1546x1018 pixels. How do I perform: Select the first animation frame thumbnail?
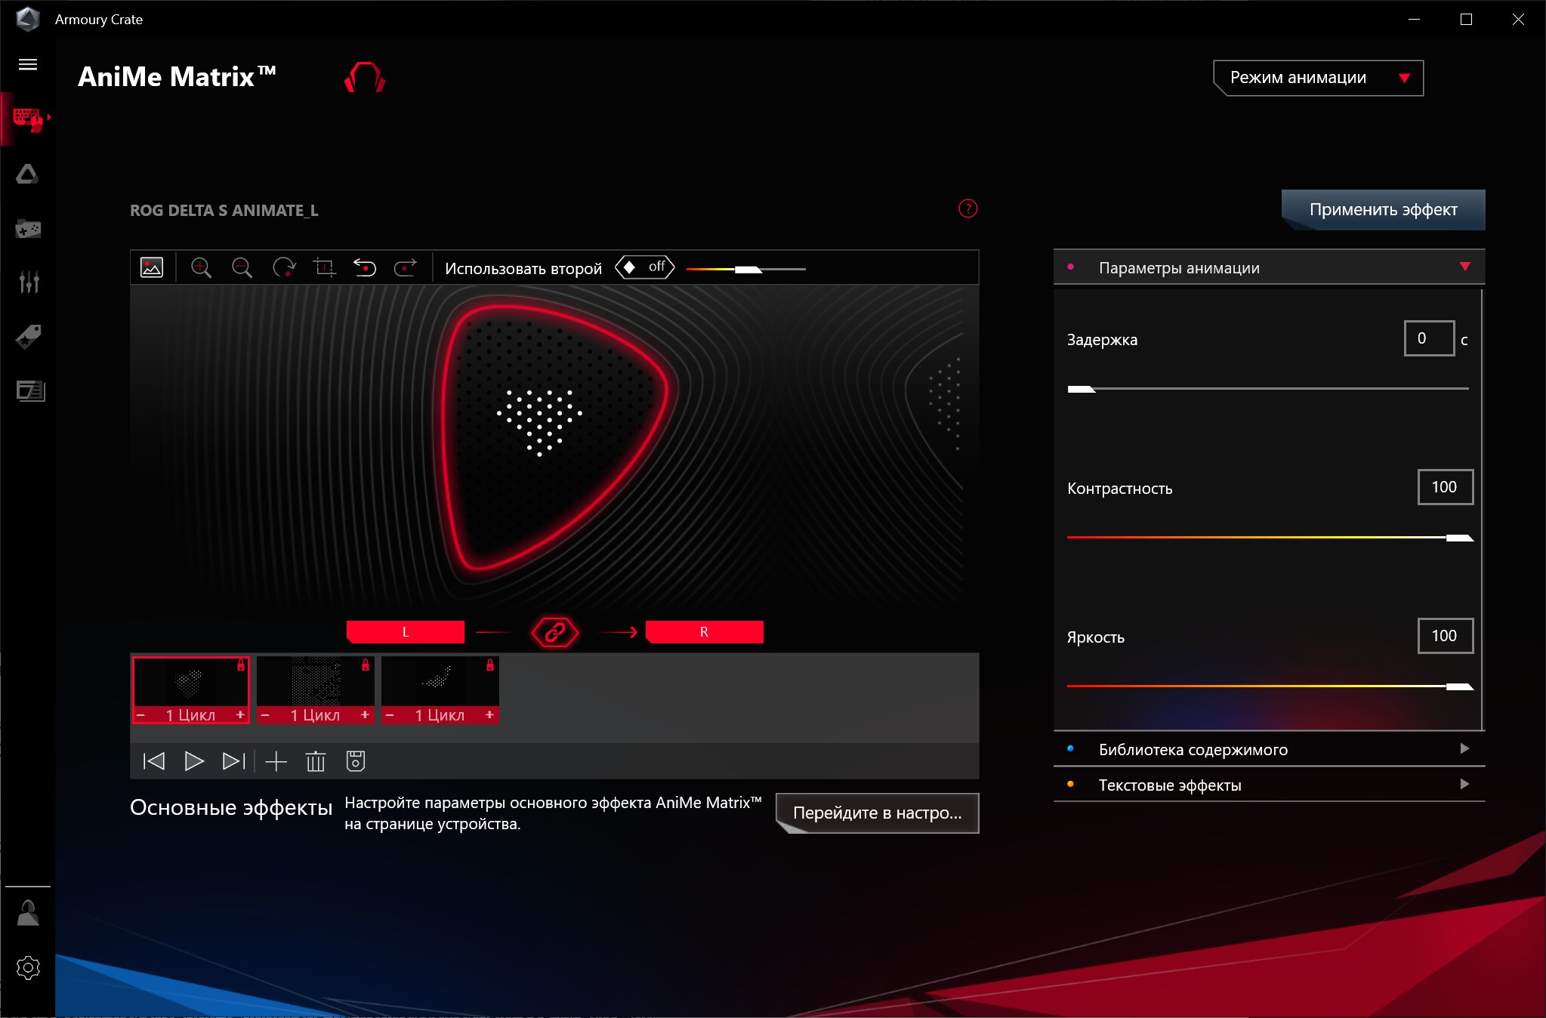coord(190,683)
